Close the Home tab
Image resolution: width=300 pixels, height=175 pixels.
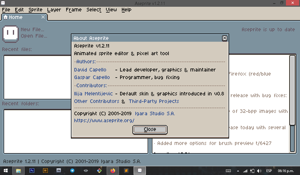(43, 17)
